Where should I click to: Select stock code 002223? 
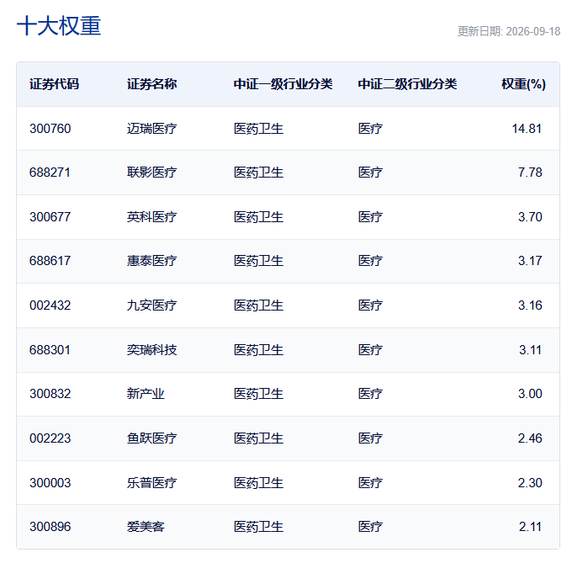[50, 438]
